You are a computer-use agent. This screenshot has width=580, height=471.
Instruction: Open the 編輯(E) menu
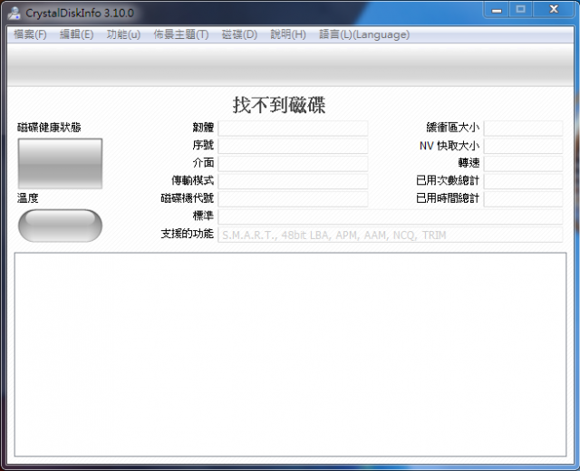tap(76, 34)
